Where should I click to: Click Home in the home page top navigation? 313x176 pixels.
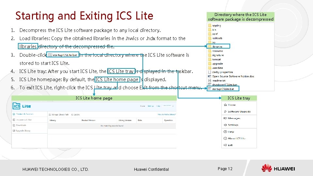[x=142, y=106]
